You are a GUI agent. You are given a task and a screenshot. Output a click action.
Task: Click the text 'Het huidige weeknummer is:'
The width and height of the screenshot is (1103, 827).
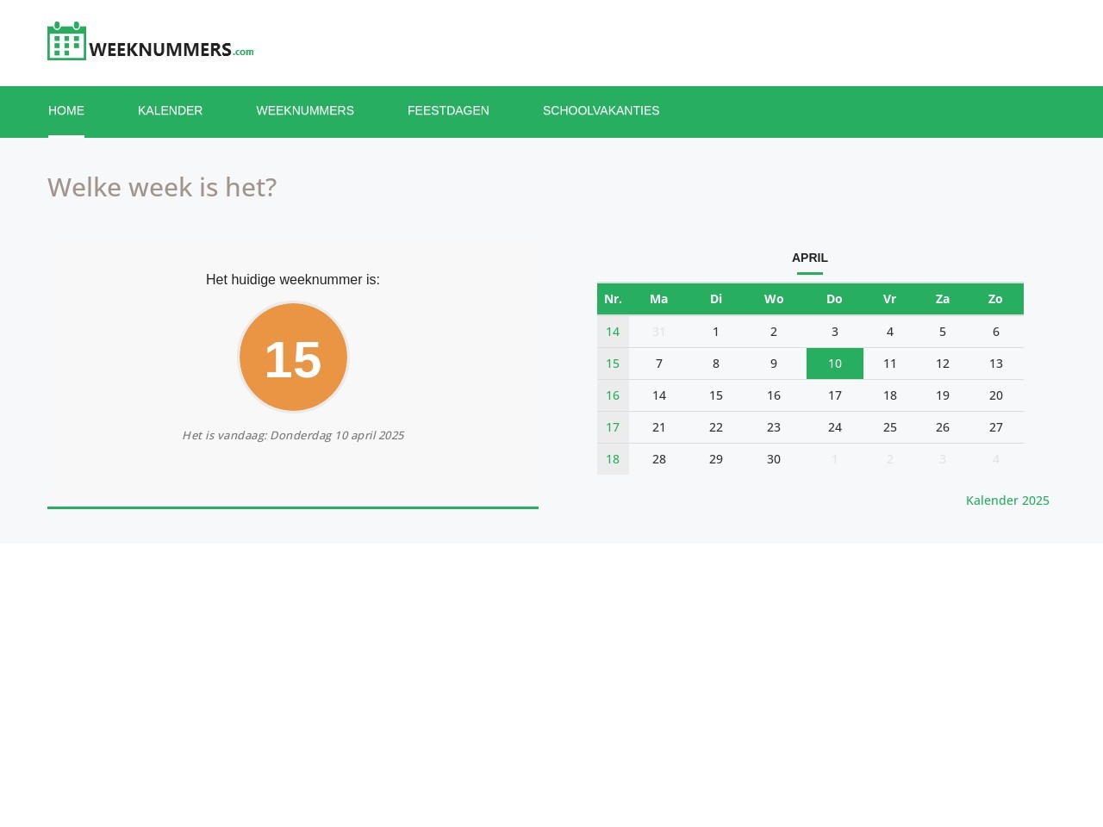click(x=293, y=279)
